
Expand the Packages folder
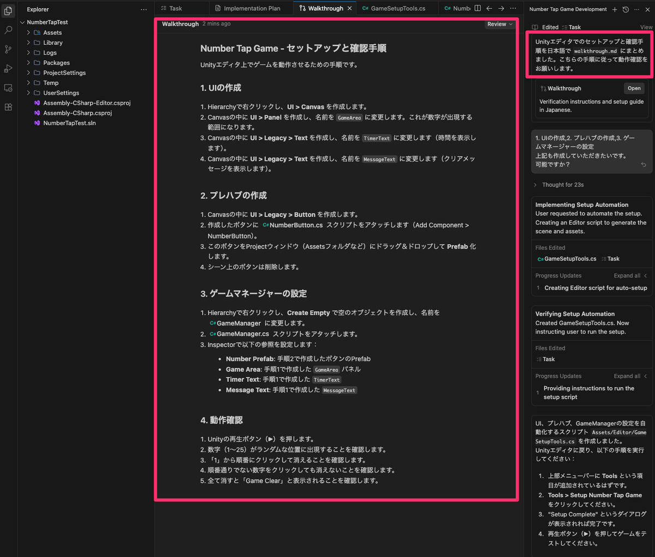click(28, 63)
